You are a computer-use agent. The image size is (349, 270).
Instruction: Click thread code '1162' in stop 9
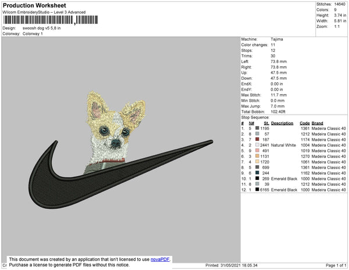coord(305,173)
